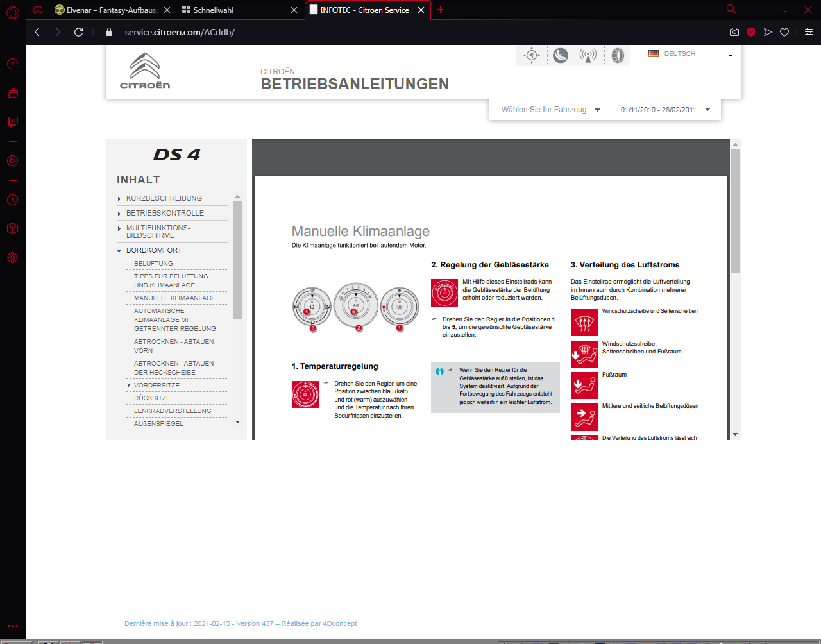Open RÜCKSITZE entry
Image resolution: width=821 pixels, height=644 pixels.
click(152, 398)
